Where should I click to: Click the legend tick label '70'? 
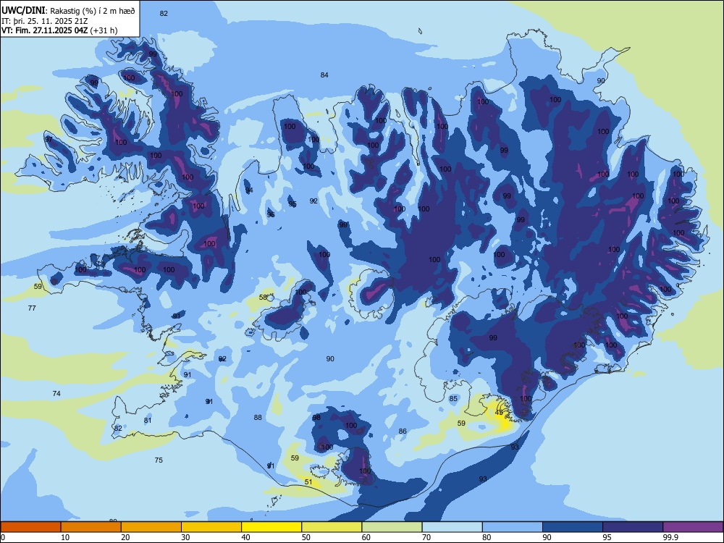[426, 537]
